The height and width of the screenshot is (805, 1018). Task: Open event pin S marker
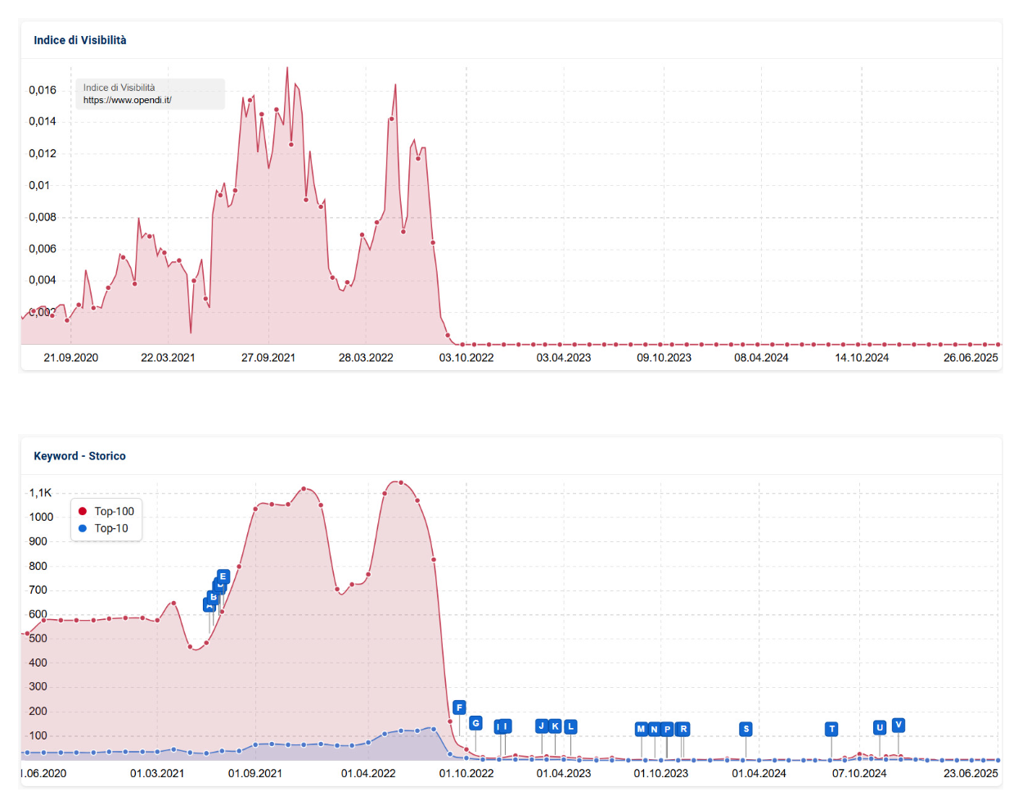745,729
